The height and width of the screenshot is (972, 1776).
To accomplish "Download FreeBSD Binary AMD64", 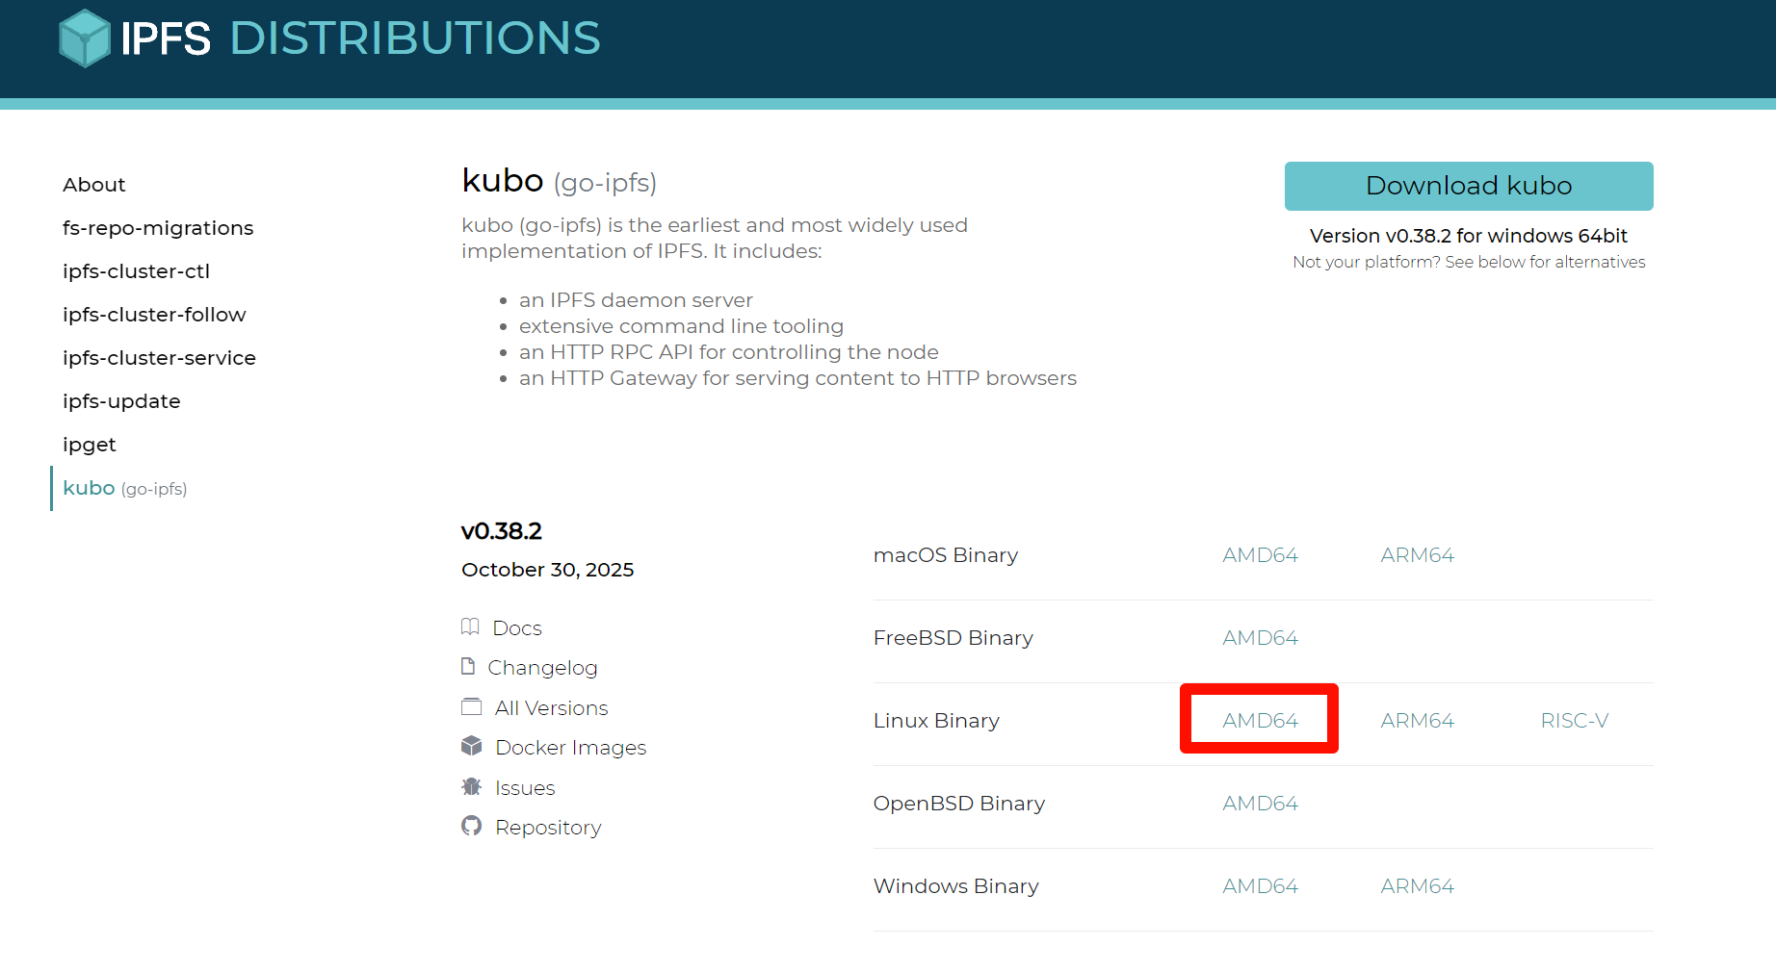I will point(1260,638).
